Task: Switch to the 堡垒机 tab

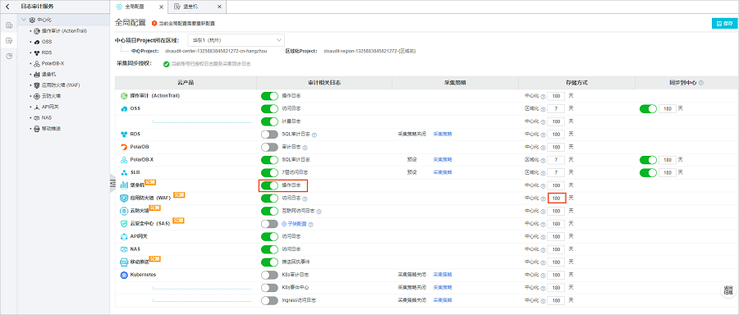Action: point(190,7)
